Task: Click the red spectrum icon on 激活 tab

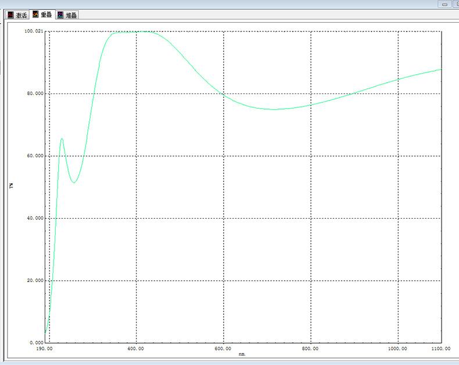Action: [10, 15]
